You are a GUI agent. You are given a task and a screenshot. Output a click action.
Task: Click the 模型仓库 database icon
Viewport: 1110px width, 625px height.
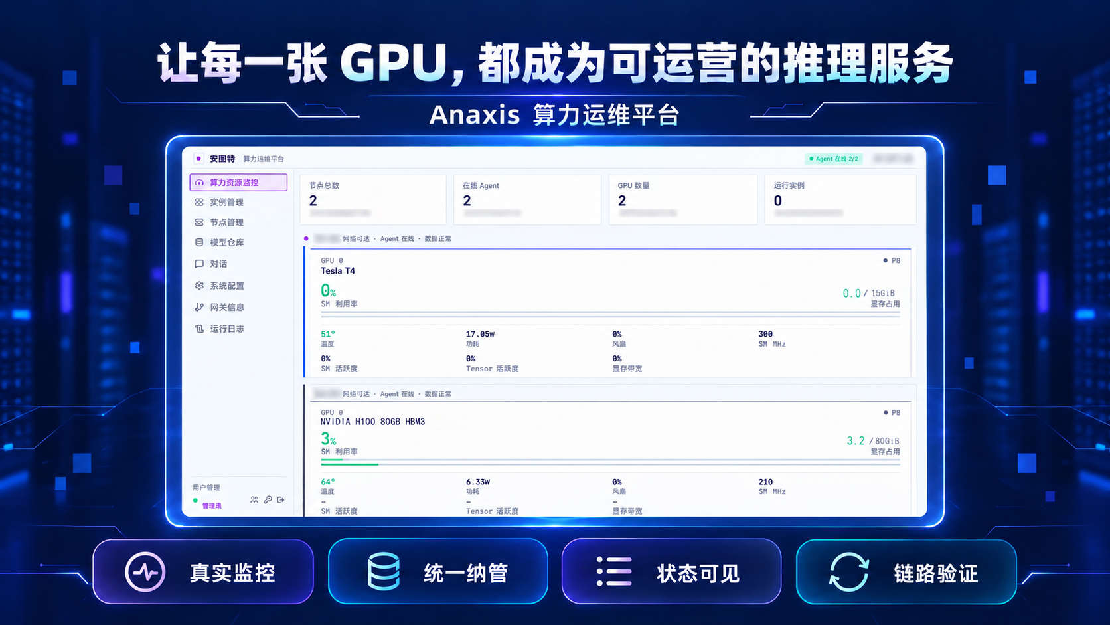199,242
